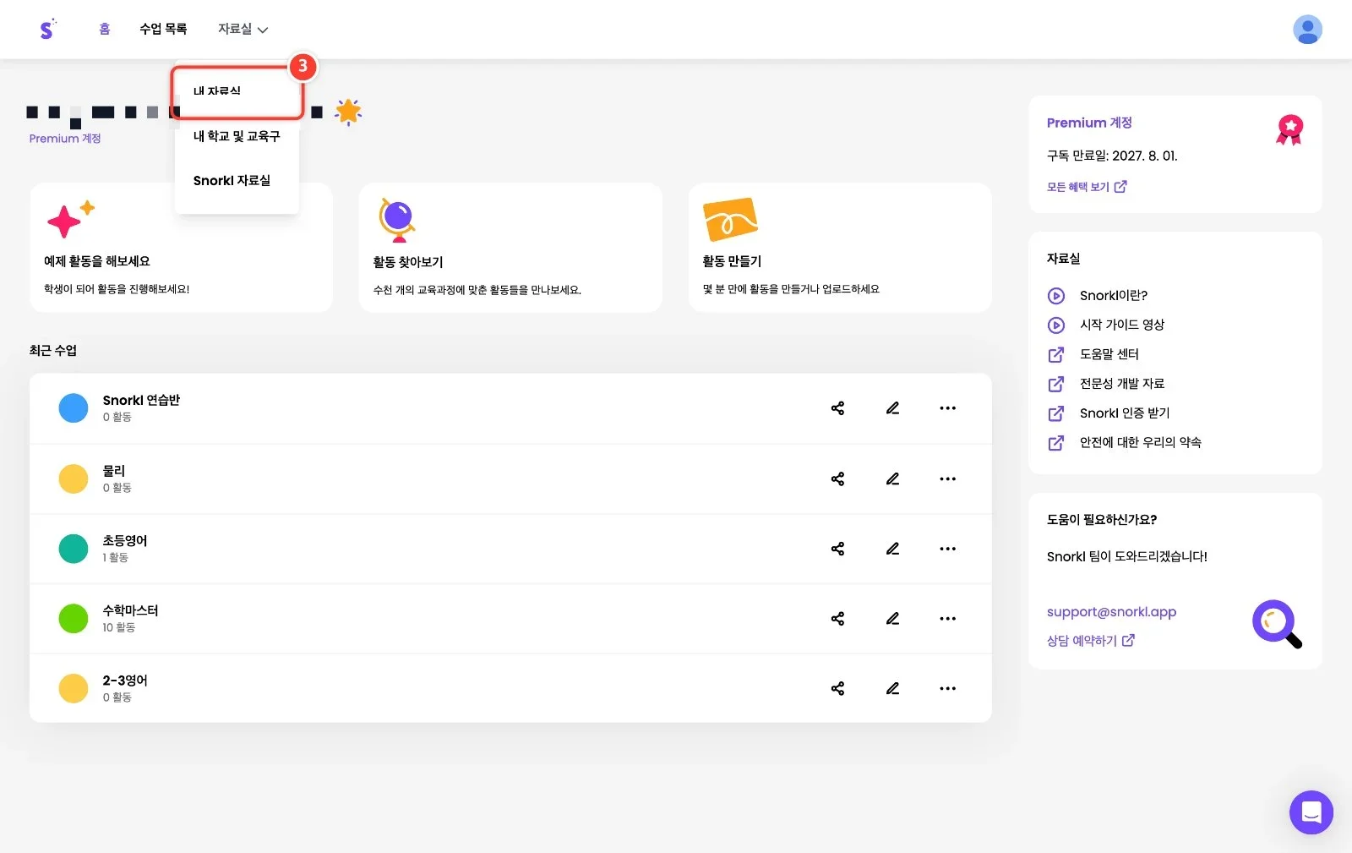
Task: Edit the 2-3영어 class
Action: point(892,688)
